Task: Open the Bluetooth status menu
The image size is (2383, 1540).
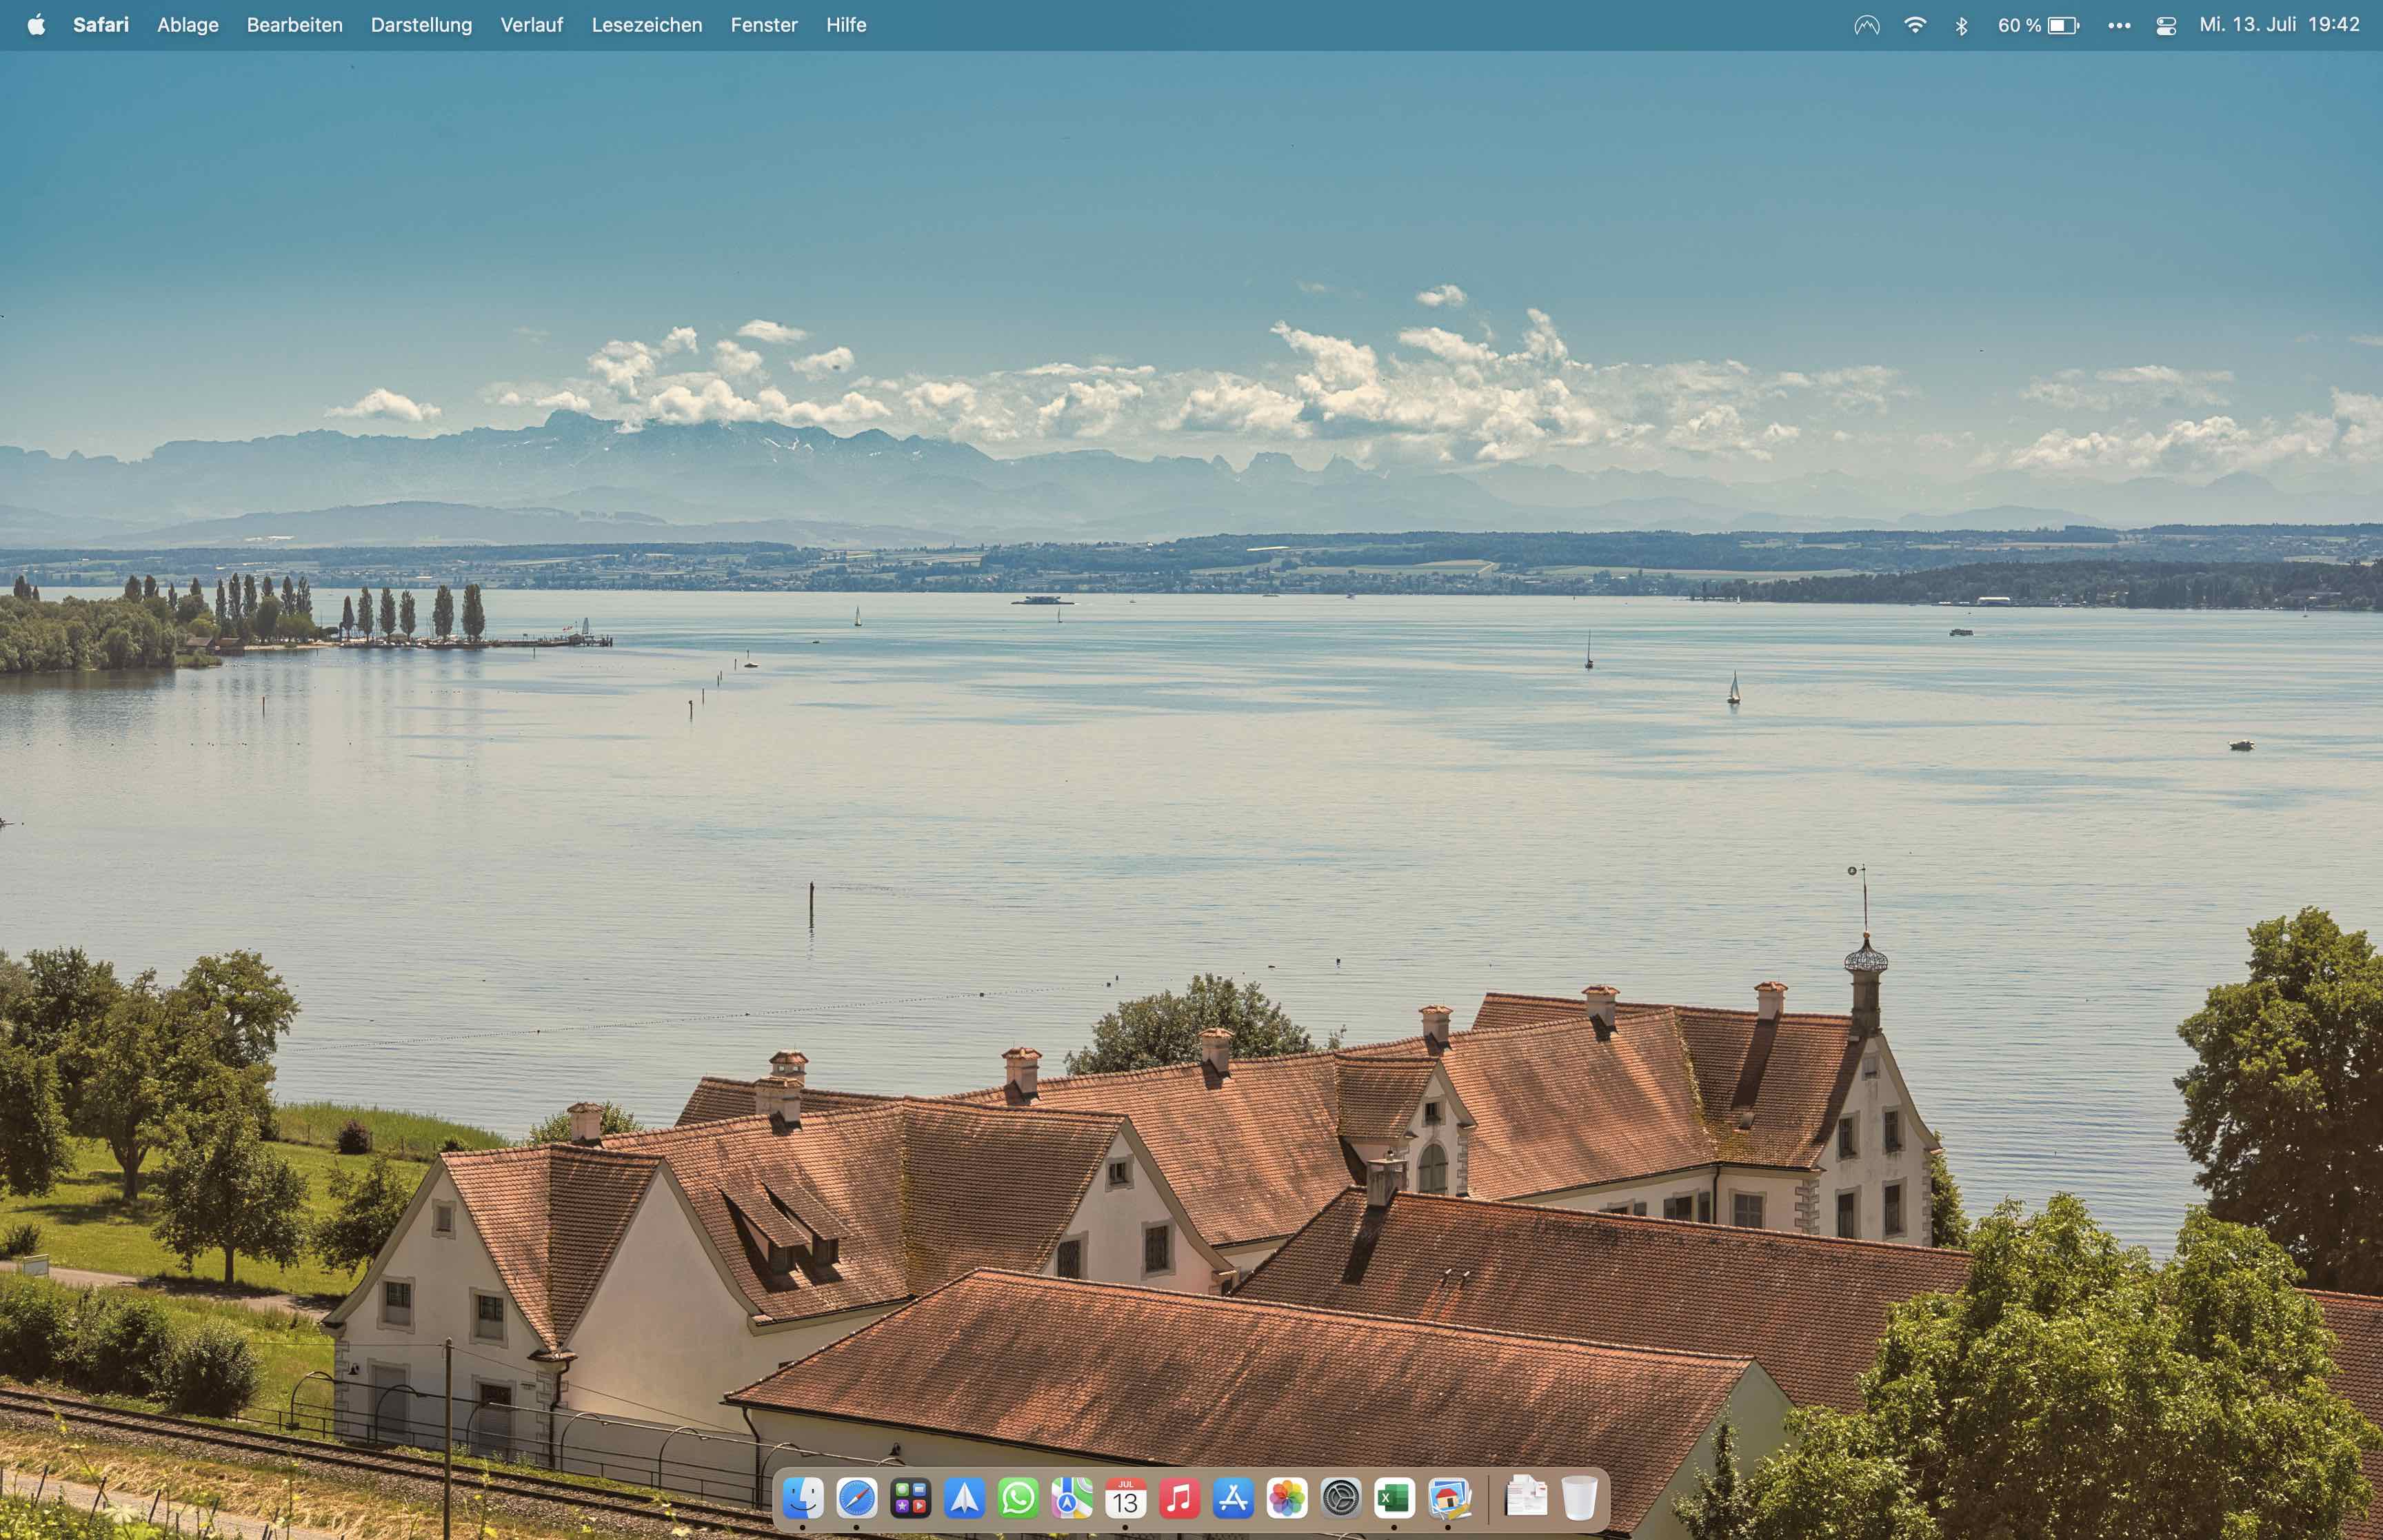Action: tap(1961, 25)
